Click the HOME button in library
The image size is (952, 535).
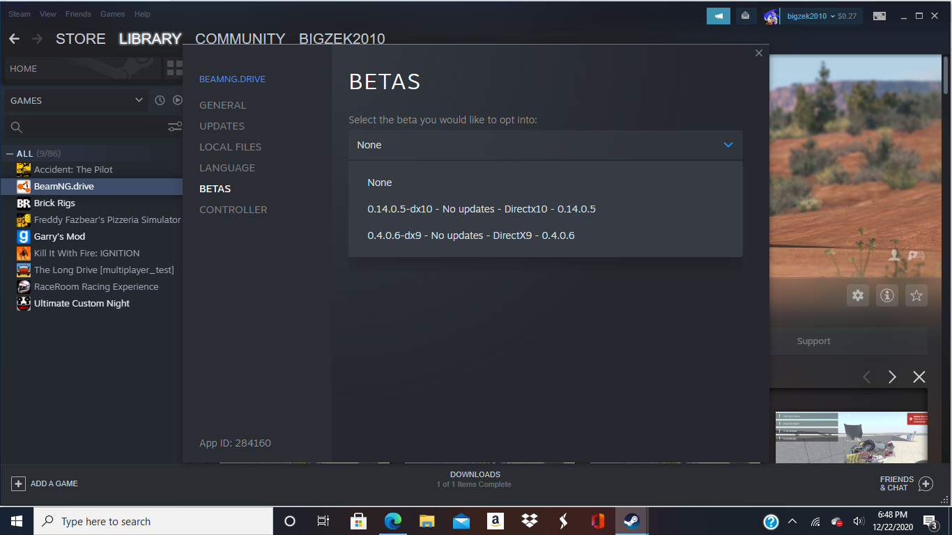pyautogui.click(x=82, y=68)
